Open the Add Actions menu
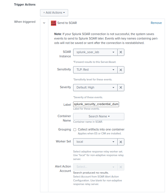The height and width of the screenshot is (195, 168). coord(54,13)
